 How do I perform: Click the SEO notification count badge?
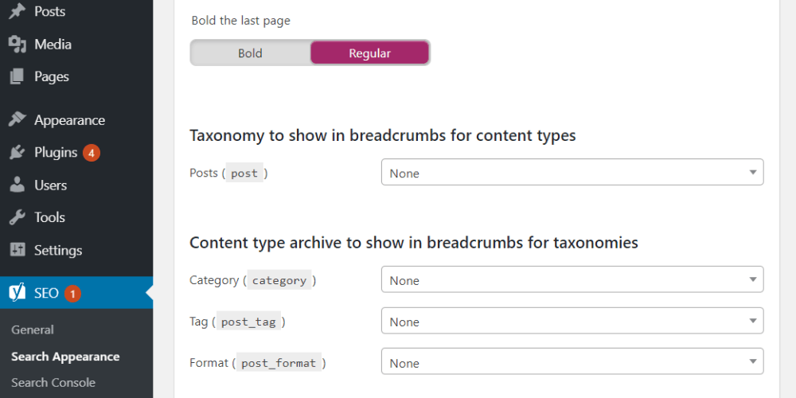click(x=72, y=294)
